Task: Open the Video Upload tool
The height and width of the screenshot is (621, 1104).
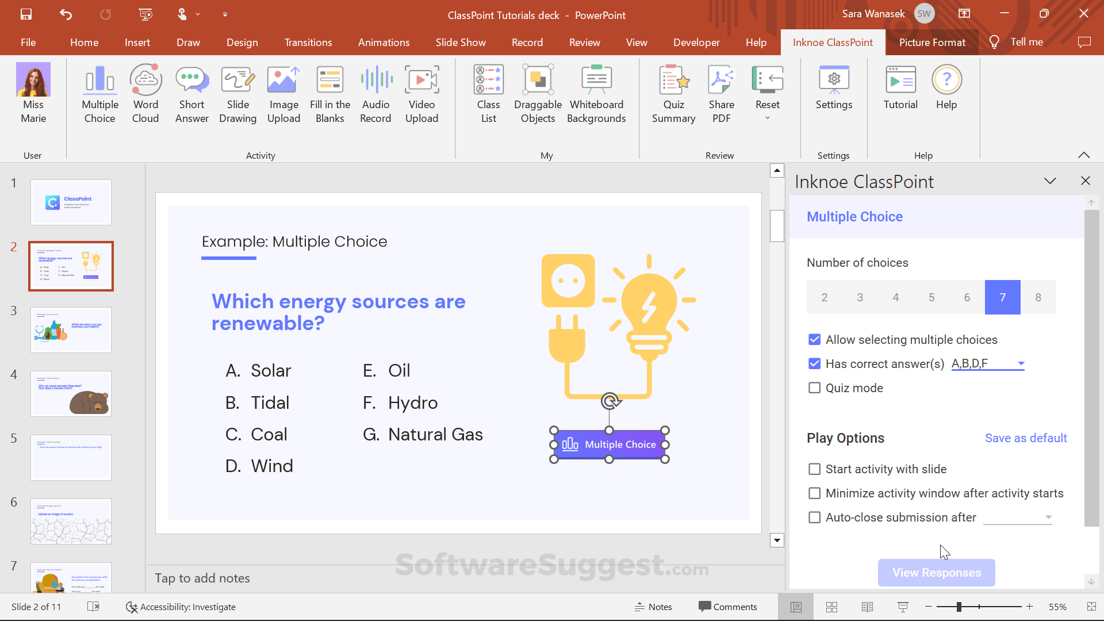Action: click(x=421, y=92)
